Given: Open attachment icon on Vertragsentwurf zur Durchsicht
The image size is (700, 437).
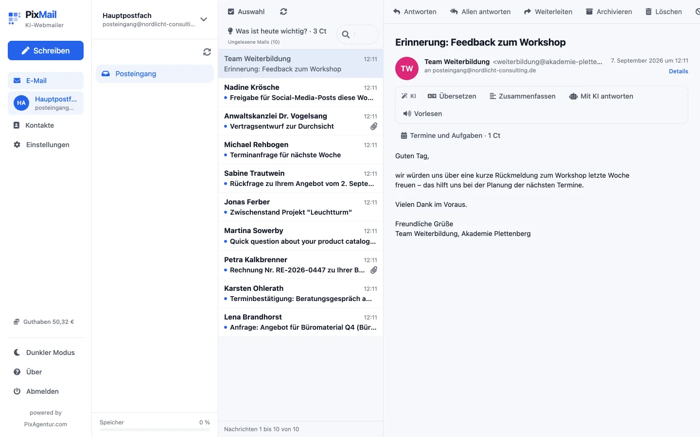Looking at the screenshot, I should (x=374, y=126).
